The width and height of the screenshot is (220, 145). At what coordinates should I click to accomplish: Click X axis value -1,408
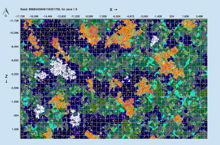click(158, 16)
